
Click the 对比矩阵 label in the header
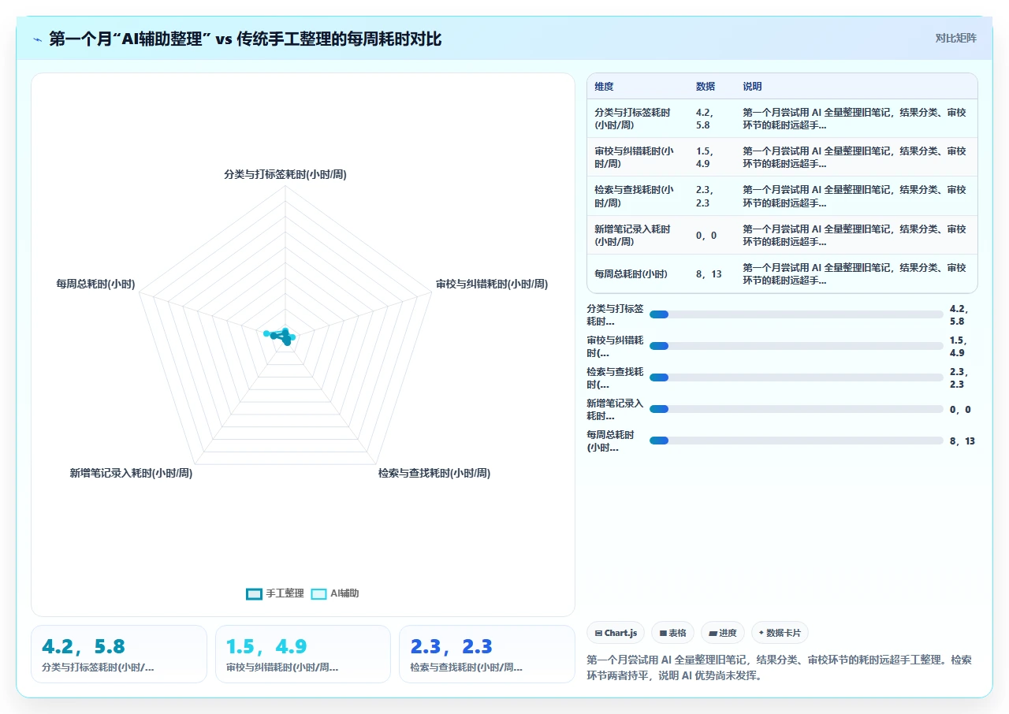(x=955, y=38)
